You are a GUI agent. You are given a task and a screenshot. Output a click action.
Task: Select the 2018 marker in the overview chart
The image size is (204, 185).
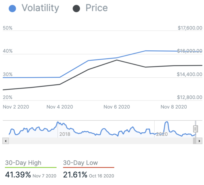[65, 134]
